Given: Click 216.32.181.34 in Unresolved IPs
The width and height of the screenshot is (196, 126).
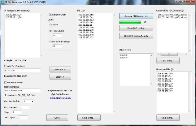Looking at the screenshot, I should pos(164,76).
